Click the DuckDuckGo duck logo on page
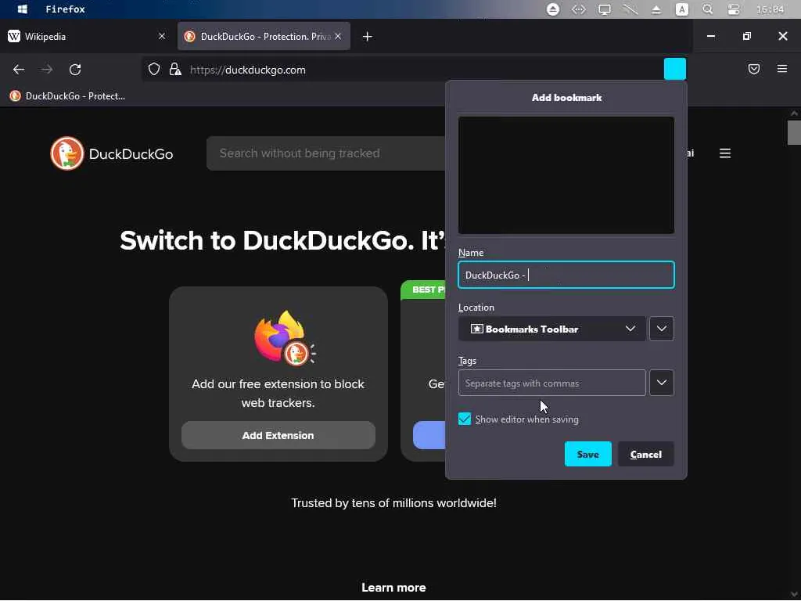Viewport: 801px width, 601px height. (x=67, y=153)
